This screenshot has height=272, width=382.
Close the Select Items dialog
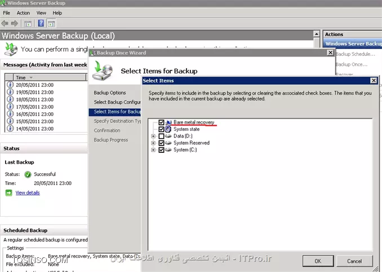[x=374, y=81]
